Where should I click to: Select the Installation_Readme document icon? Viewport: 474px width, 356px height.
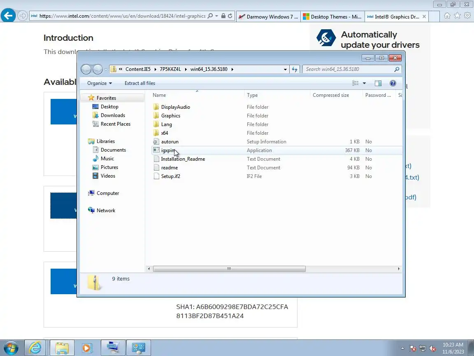156,159
